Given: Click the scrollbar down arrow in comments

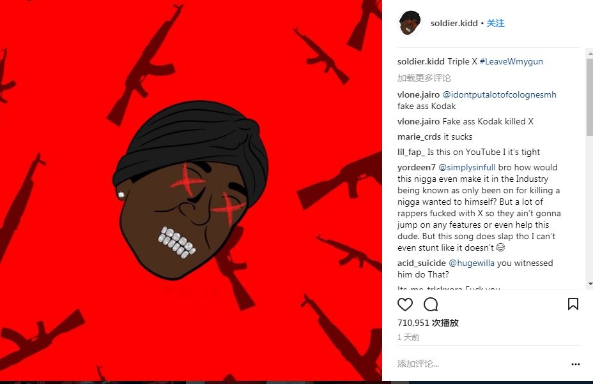Looking at the screenshot, I should pos(590,284).
